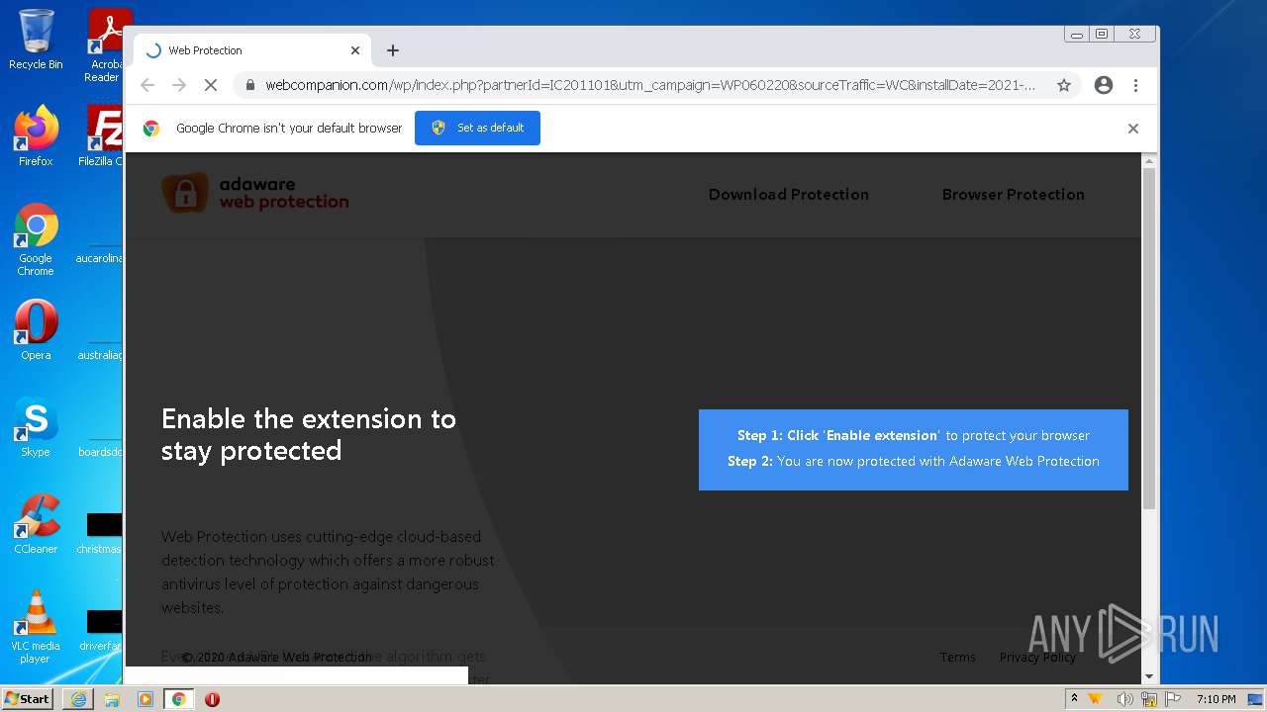Open CCleaner desktop shortcut
Image resolution: width=1267 pixels, height=712 pixels.
[x=36, y=524]
